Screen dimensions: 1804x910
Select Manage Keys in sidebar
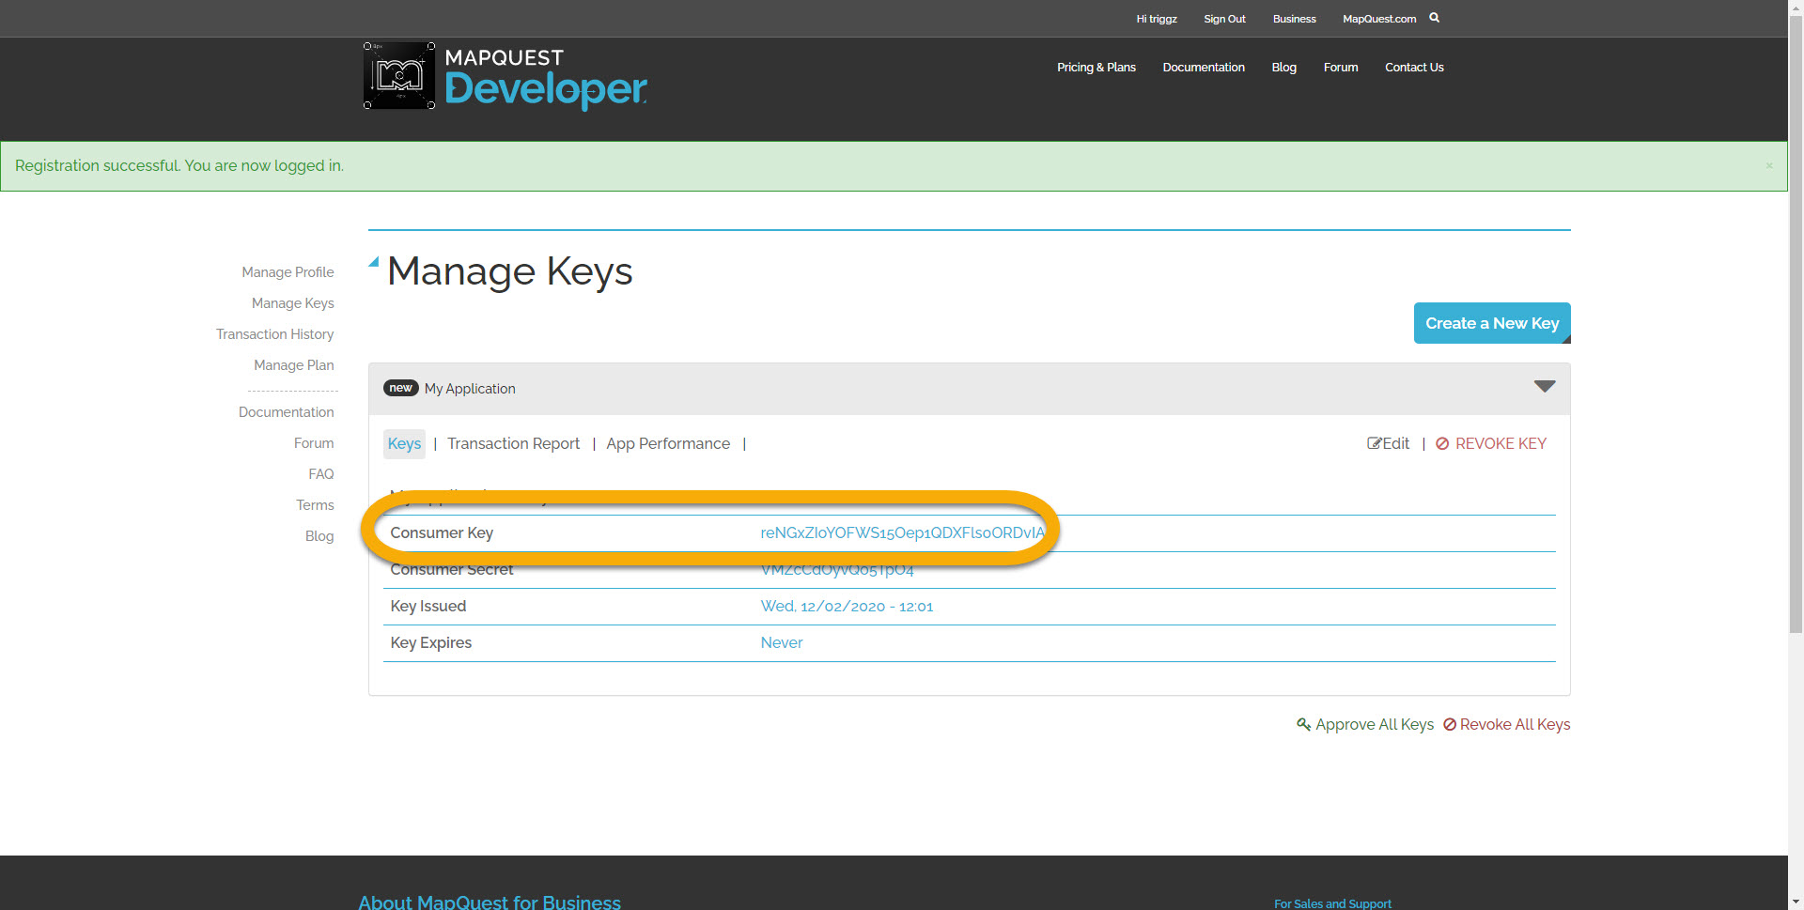point(293,303)
